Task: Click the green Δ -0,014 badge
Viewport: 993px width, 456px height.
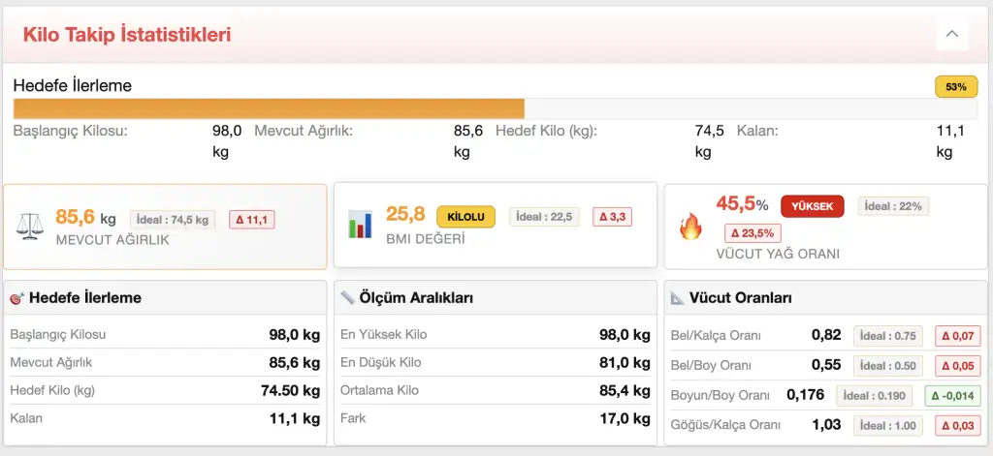Action: click(x=950, y=396)
